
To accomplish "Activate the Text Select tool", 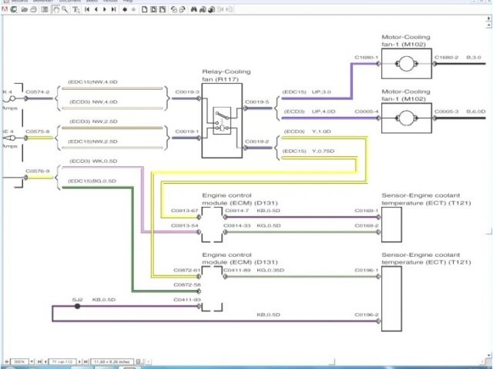I will click(75, 9).
